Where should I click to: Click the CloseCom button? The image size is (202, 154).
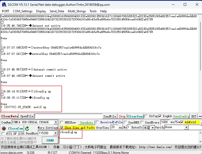[16, 128]
